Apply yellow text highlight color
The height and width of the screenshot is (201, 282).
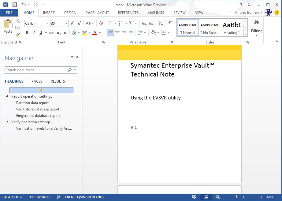(x=84, y=33)
